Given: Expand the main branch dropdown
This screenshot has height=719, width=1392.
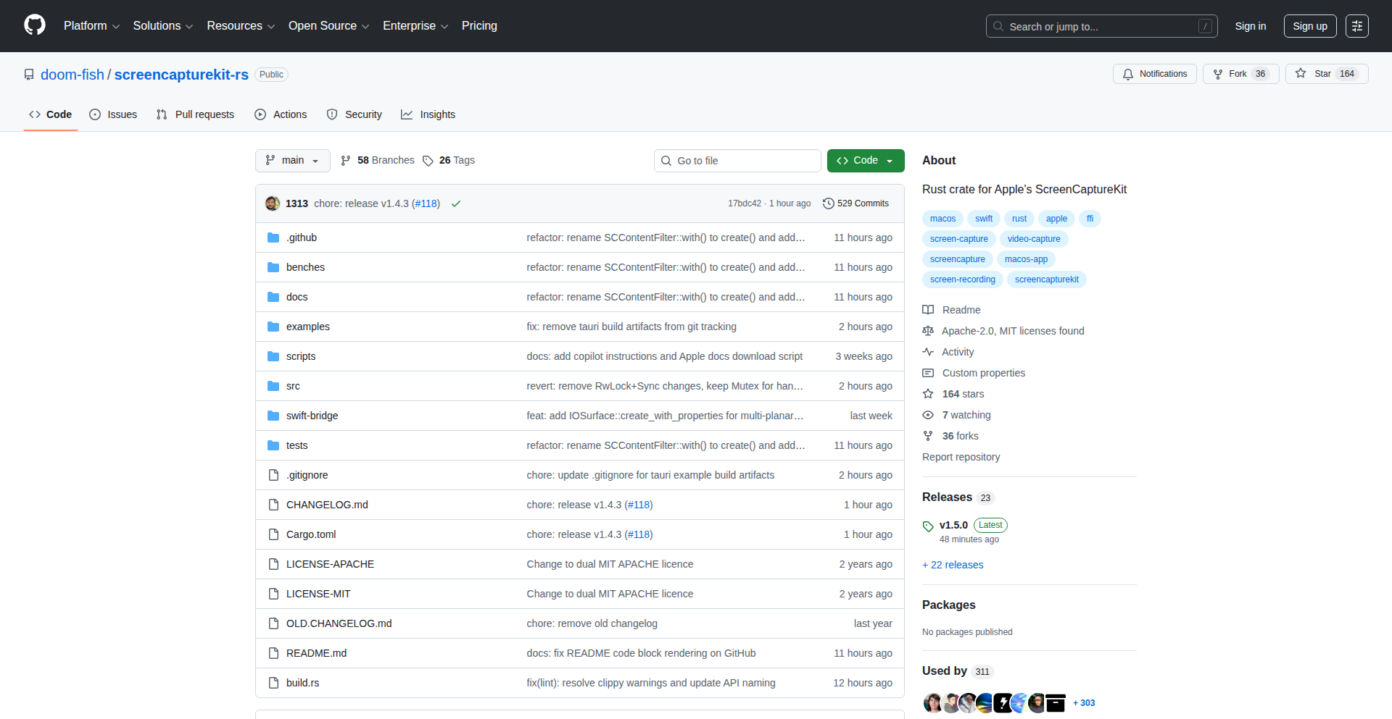Looking at the screenshot, I should [x=292, y=161].
